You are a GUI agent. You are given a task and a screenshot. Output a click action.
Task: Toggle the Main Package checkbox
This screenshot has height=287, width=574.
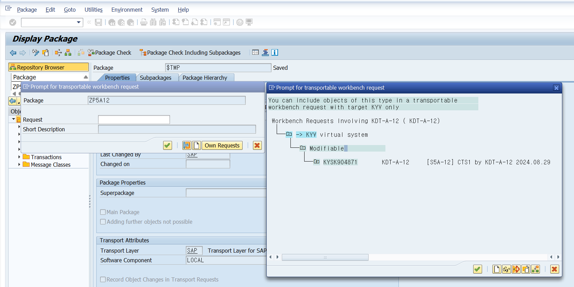tap(103, 212)
